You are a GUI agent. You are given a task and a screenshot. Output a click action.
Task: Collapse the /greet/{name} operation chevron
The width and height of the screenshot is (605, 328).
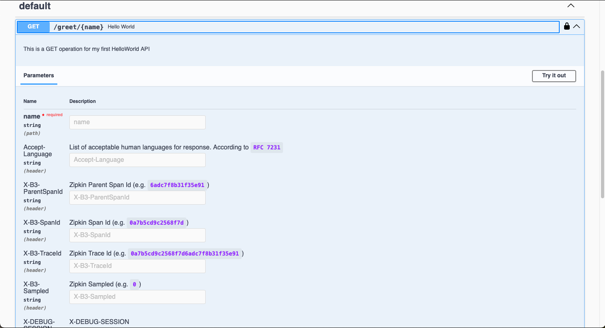tap(577, 26)
